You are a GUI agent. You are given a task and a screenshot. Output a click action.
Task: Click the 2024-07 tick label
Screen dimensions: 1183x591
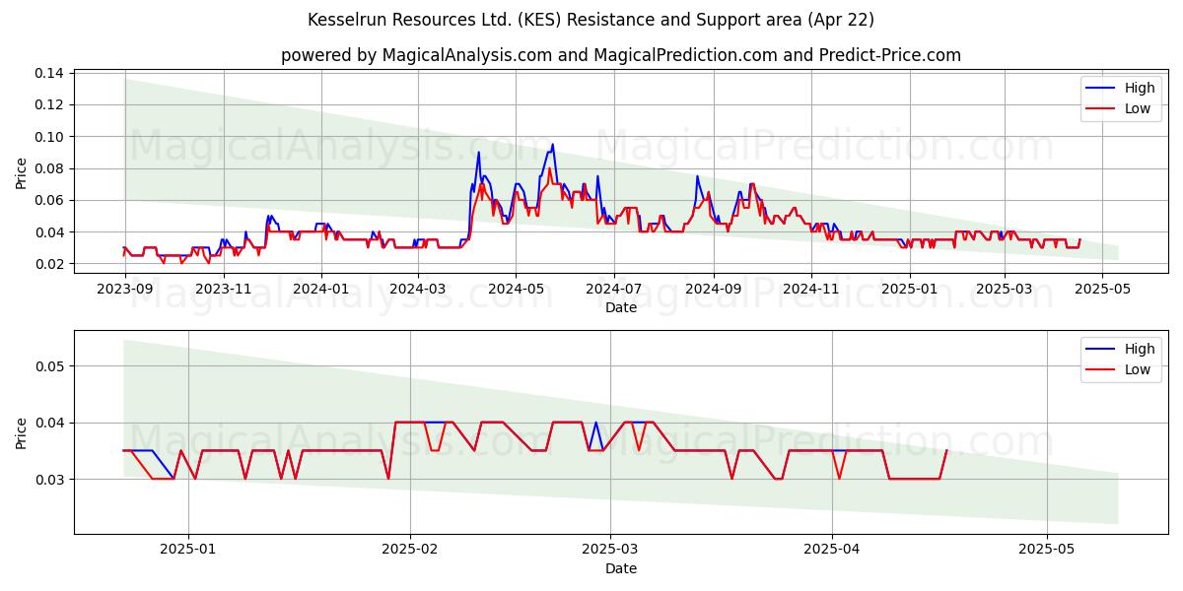click(x=613, y=289)
